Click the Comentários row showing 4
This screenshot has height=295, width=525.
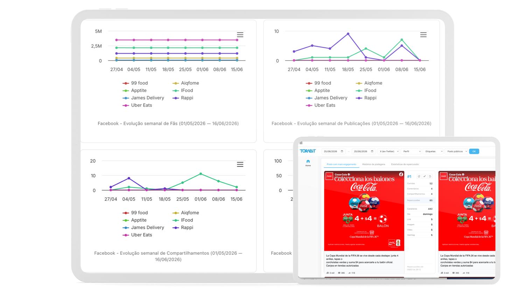coord(420,189)
